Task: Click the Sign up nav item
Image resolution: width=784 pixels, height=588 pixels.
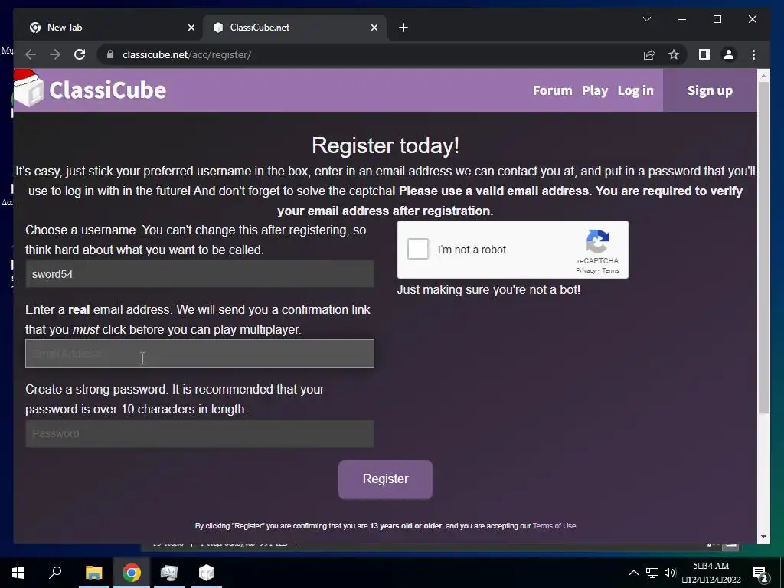Action: pyautogui.click(x=710, y=90)
